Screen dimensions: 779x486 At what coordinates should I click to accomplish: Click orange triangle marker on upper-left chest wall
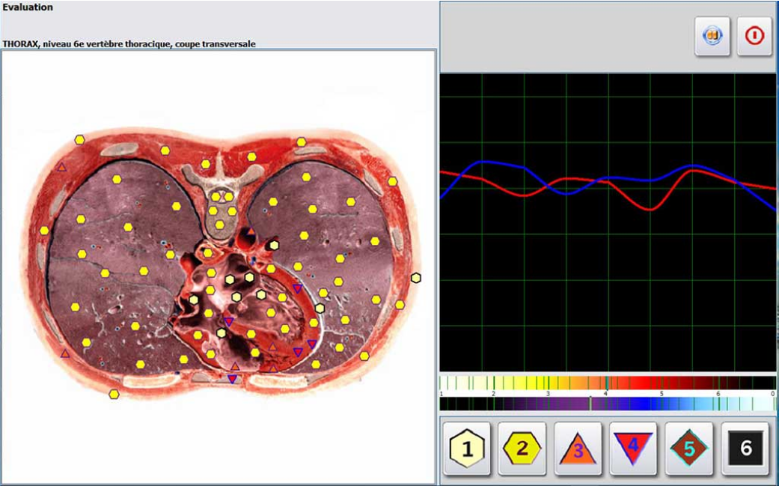(x=62, y=166)
